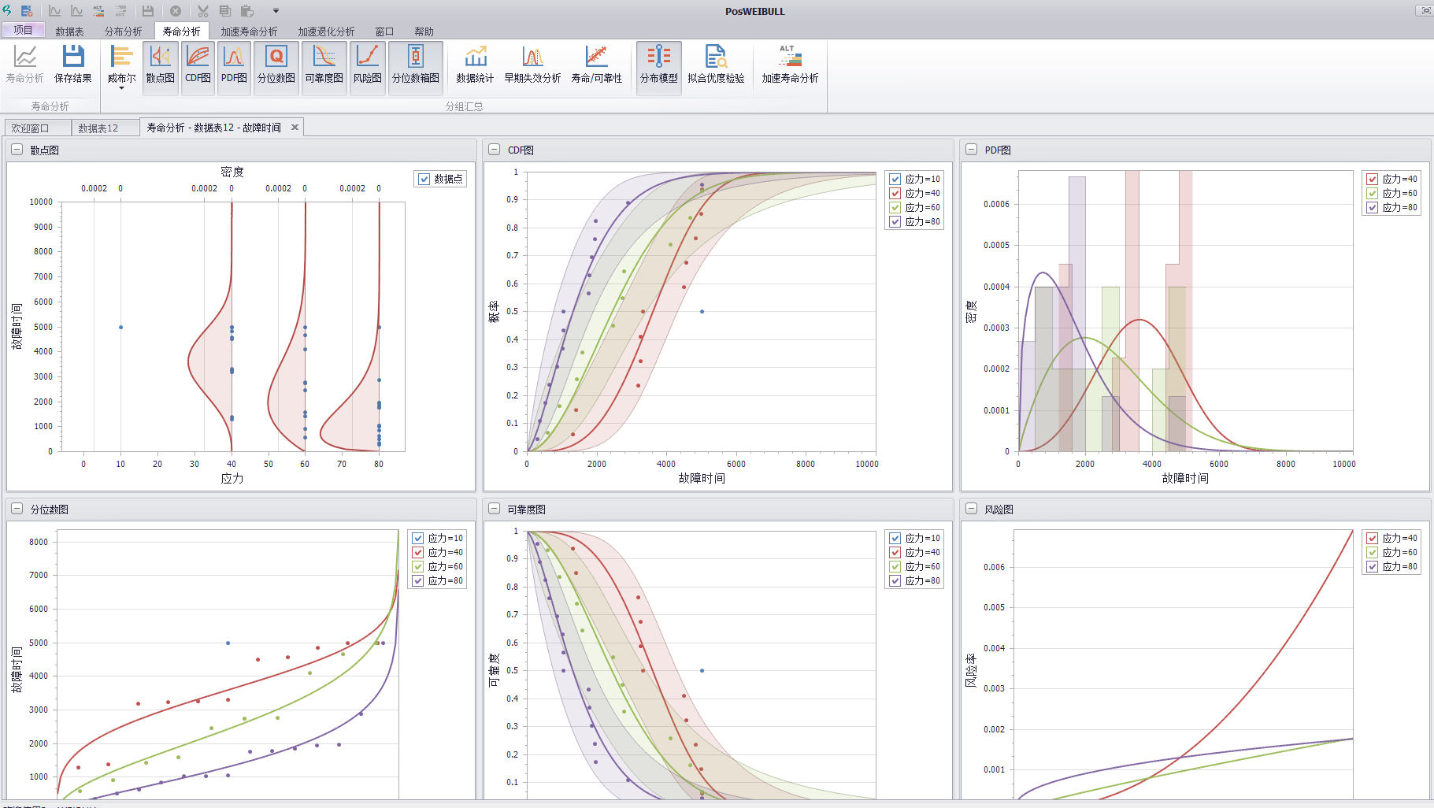This screenshot has width=1434, height=808.
Task: Switch to the 数据表 ribbon tab
Action: click(x=69, y=32)
